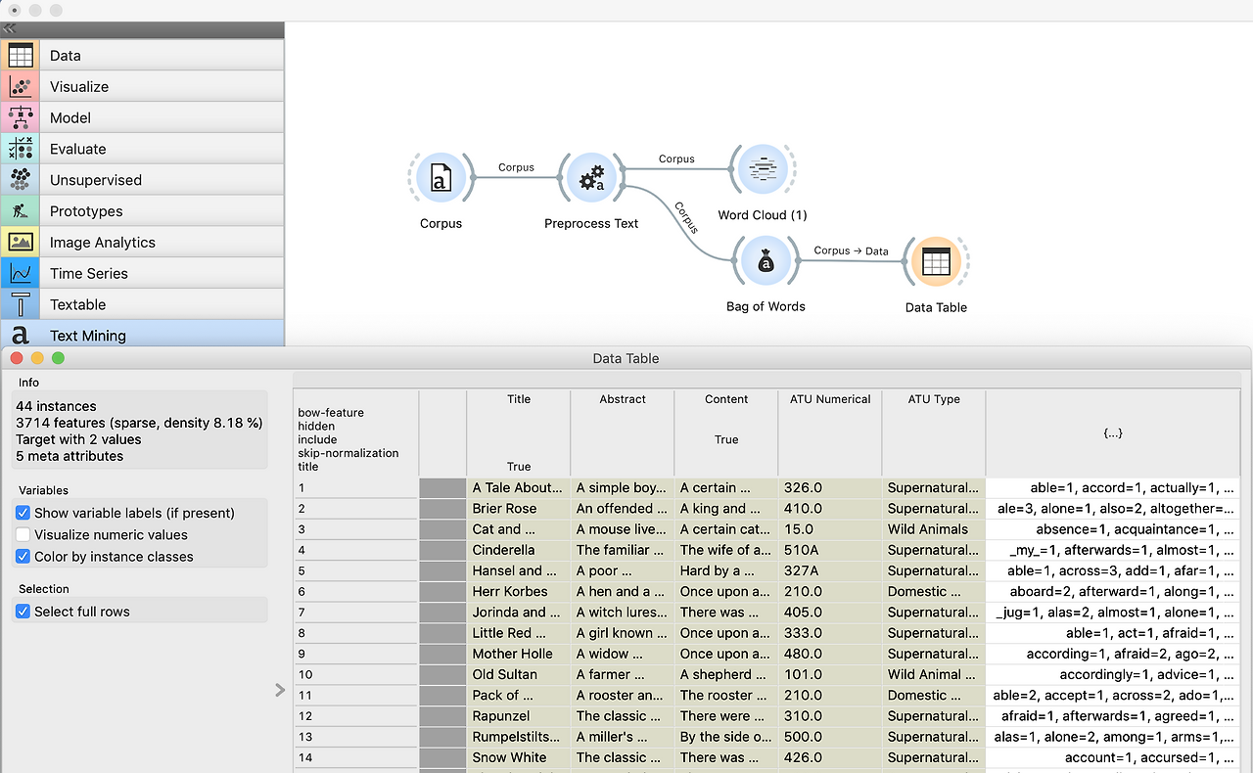The image size is (1253, 773).
Task: Click the Wild Animals ATU Type cell
Action: tap(934, 529)
